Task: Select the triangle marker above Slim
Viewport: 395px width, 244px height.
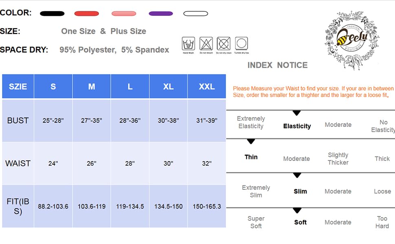Action: tap(297, 175)
